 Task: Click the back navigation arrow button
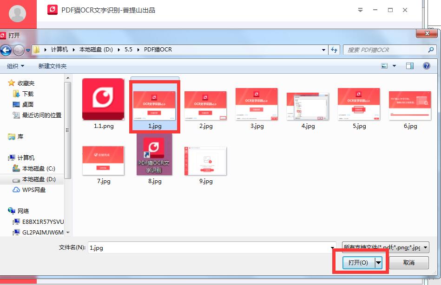point(6,50)
